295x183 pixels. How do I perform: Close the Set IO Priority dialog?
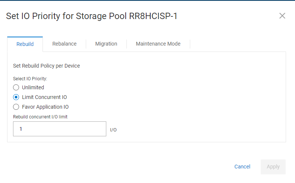tap(282, 16)
